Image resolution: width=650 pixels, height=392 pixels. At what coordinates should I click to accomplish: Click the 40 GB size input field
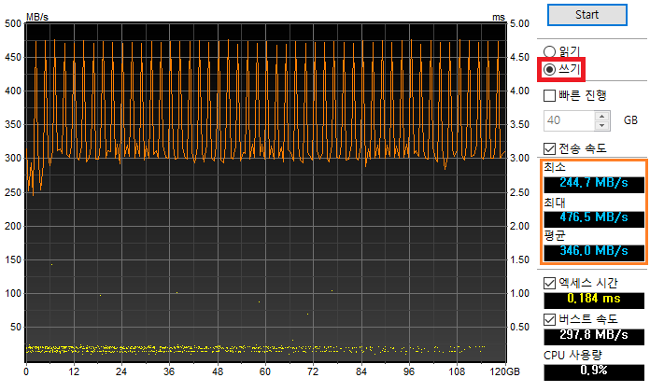pos(569,120)
